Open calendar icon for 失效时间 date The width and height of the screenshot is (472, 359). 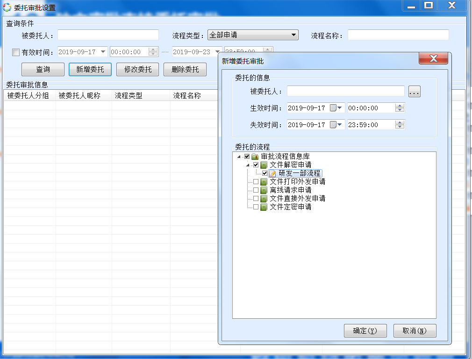tap(333, 125)
